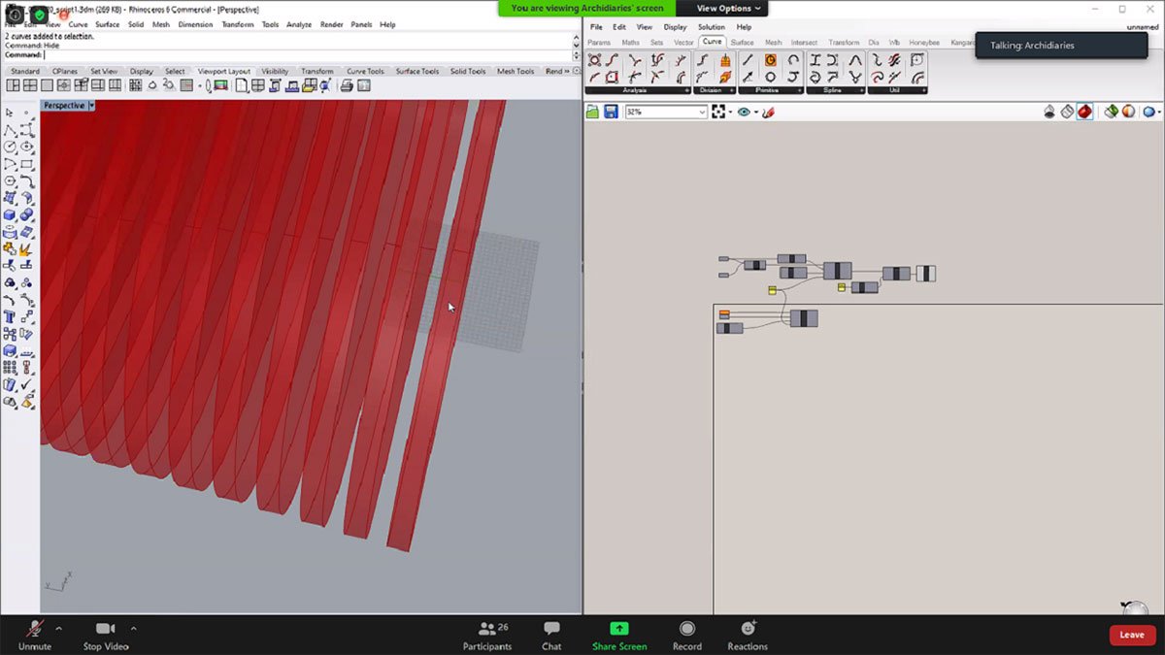Screen dimensions: 1165x655
Task: Open the Solution menu in Grasshopper
Action: (712, 26)
